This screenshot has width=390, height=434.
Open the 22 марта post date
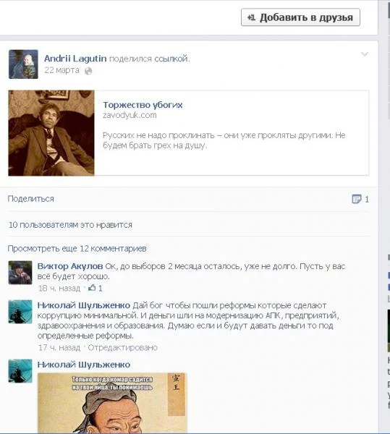(x=62, y=70)
